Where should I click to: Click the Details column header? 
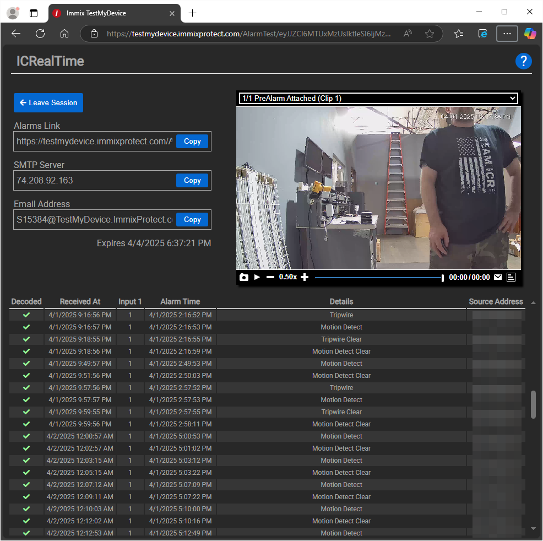[341, 302]
